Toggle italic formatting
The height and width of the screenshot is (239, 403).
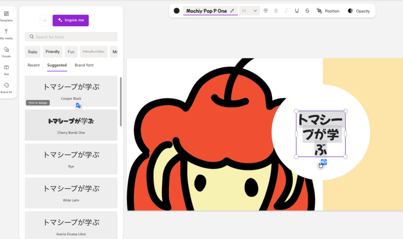coord(286,11)
